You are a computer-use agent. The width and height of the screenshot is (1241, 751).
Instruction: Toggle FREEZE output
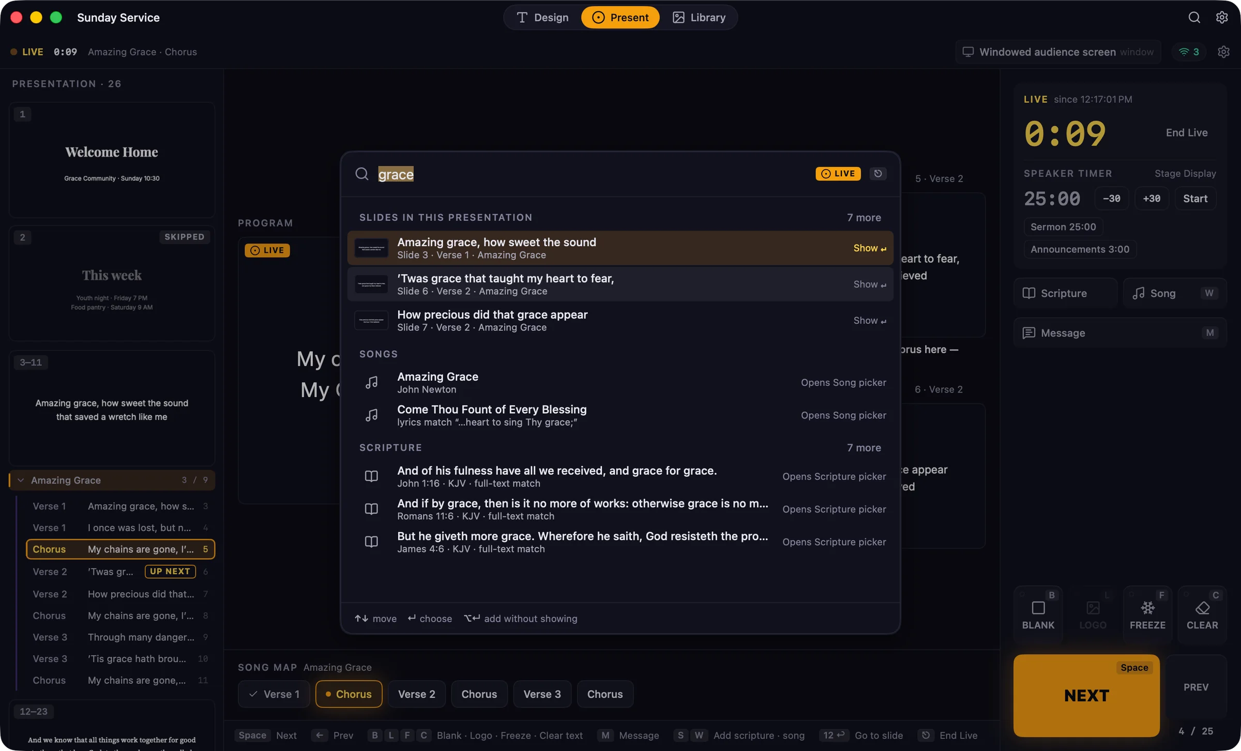[x=1148, y=615]
